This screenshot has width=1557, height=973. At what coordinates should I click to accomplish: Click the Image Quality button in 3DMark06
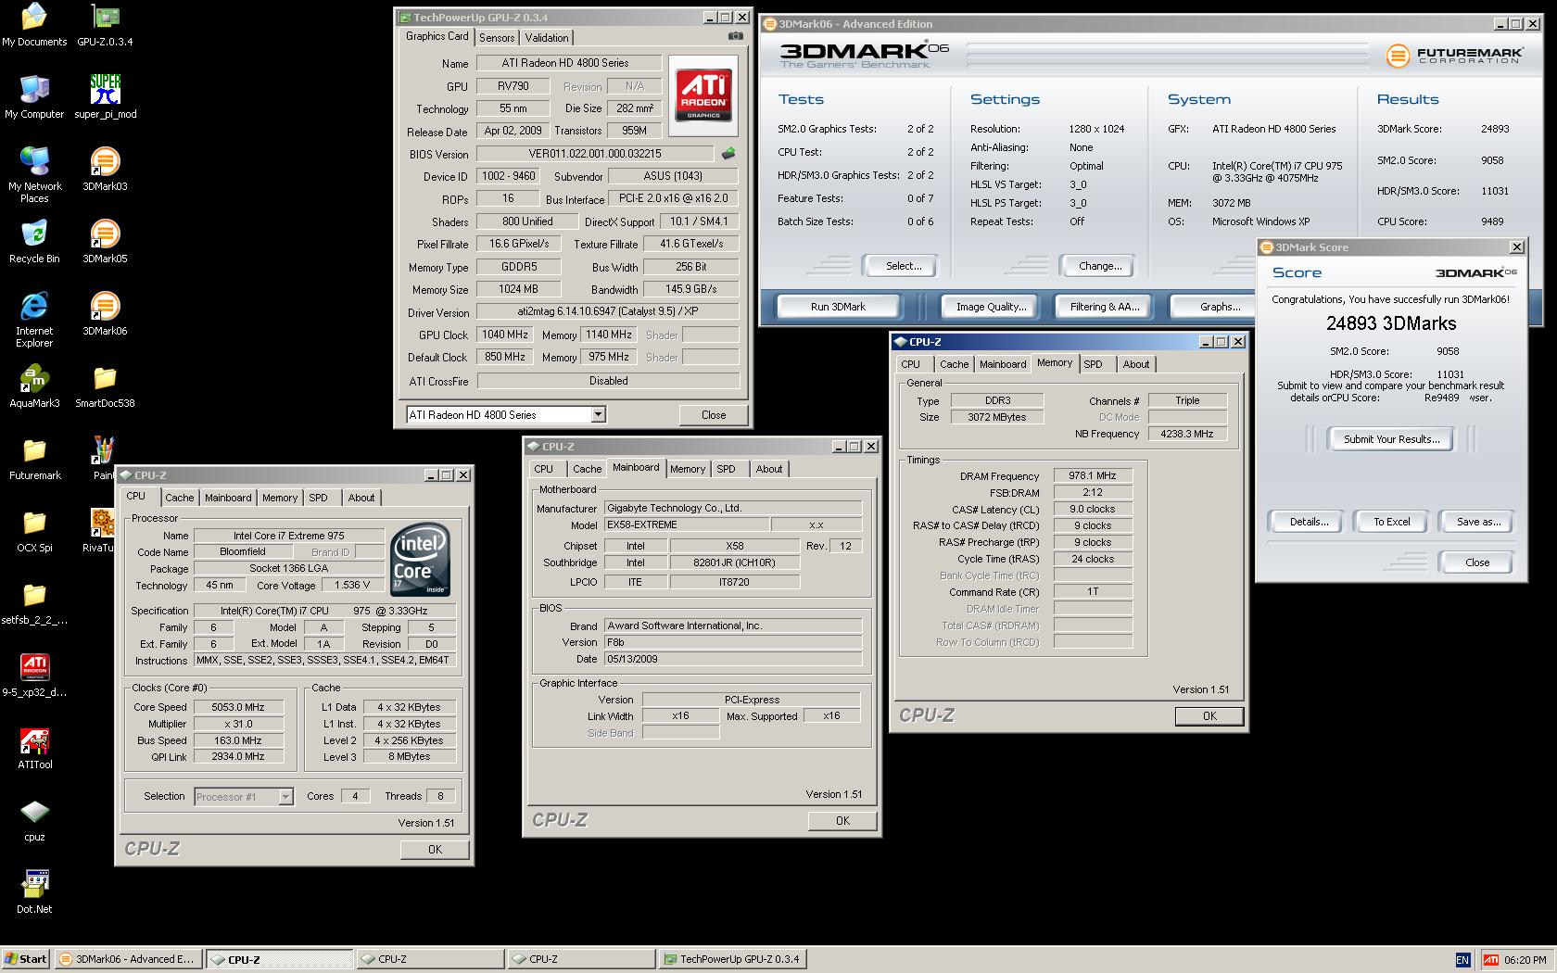point(991,307)
